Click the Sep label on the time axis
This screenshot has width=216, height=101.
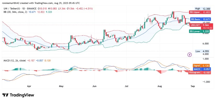pos(193,86)
